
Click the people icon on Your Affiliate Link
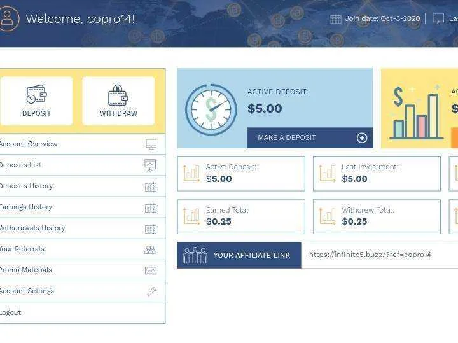(x=195, y=255)
